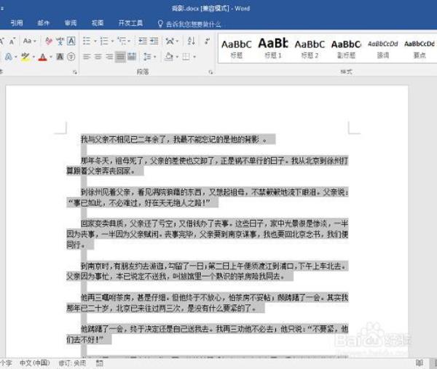Viewport: 437px width, 369px height.
Task: Toggle the Character Border boxed A
Action: coord(71,41)
